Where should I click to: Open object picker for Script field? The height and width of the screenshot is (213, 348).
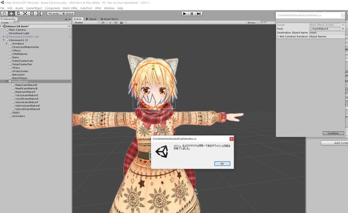click(x=343, y=25)
